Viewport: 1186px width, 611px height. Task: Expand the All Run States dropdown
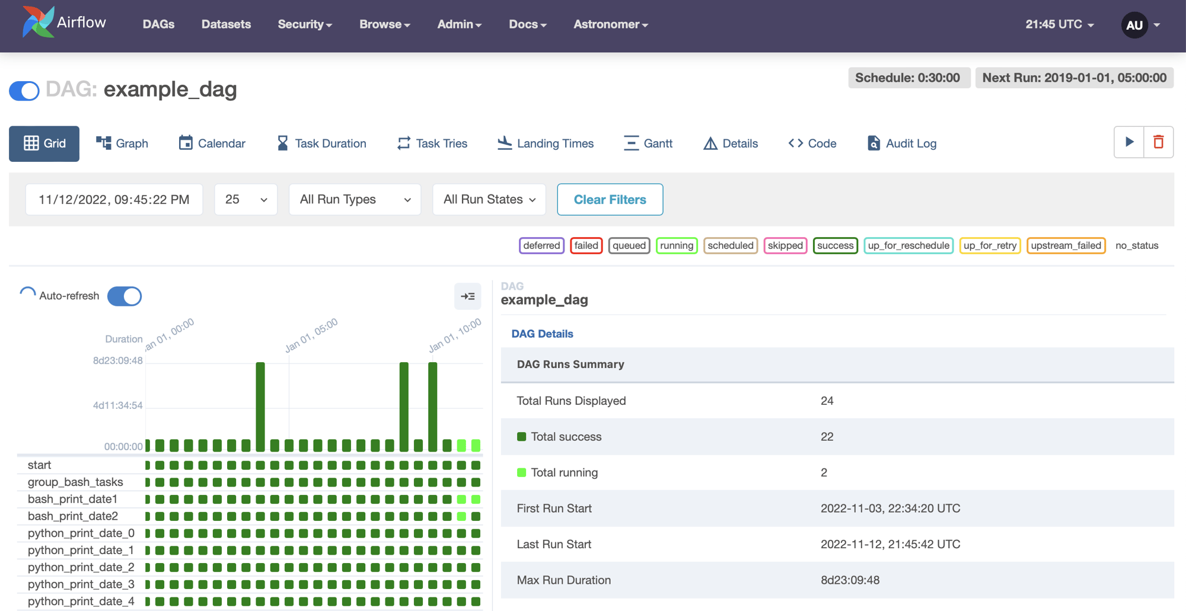pyautogui.click(x=489, y=199)
